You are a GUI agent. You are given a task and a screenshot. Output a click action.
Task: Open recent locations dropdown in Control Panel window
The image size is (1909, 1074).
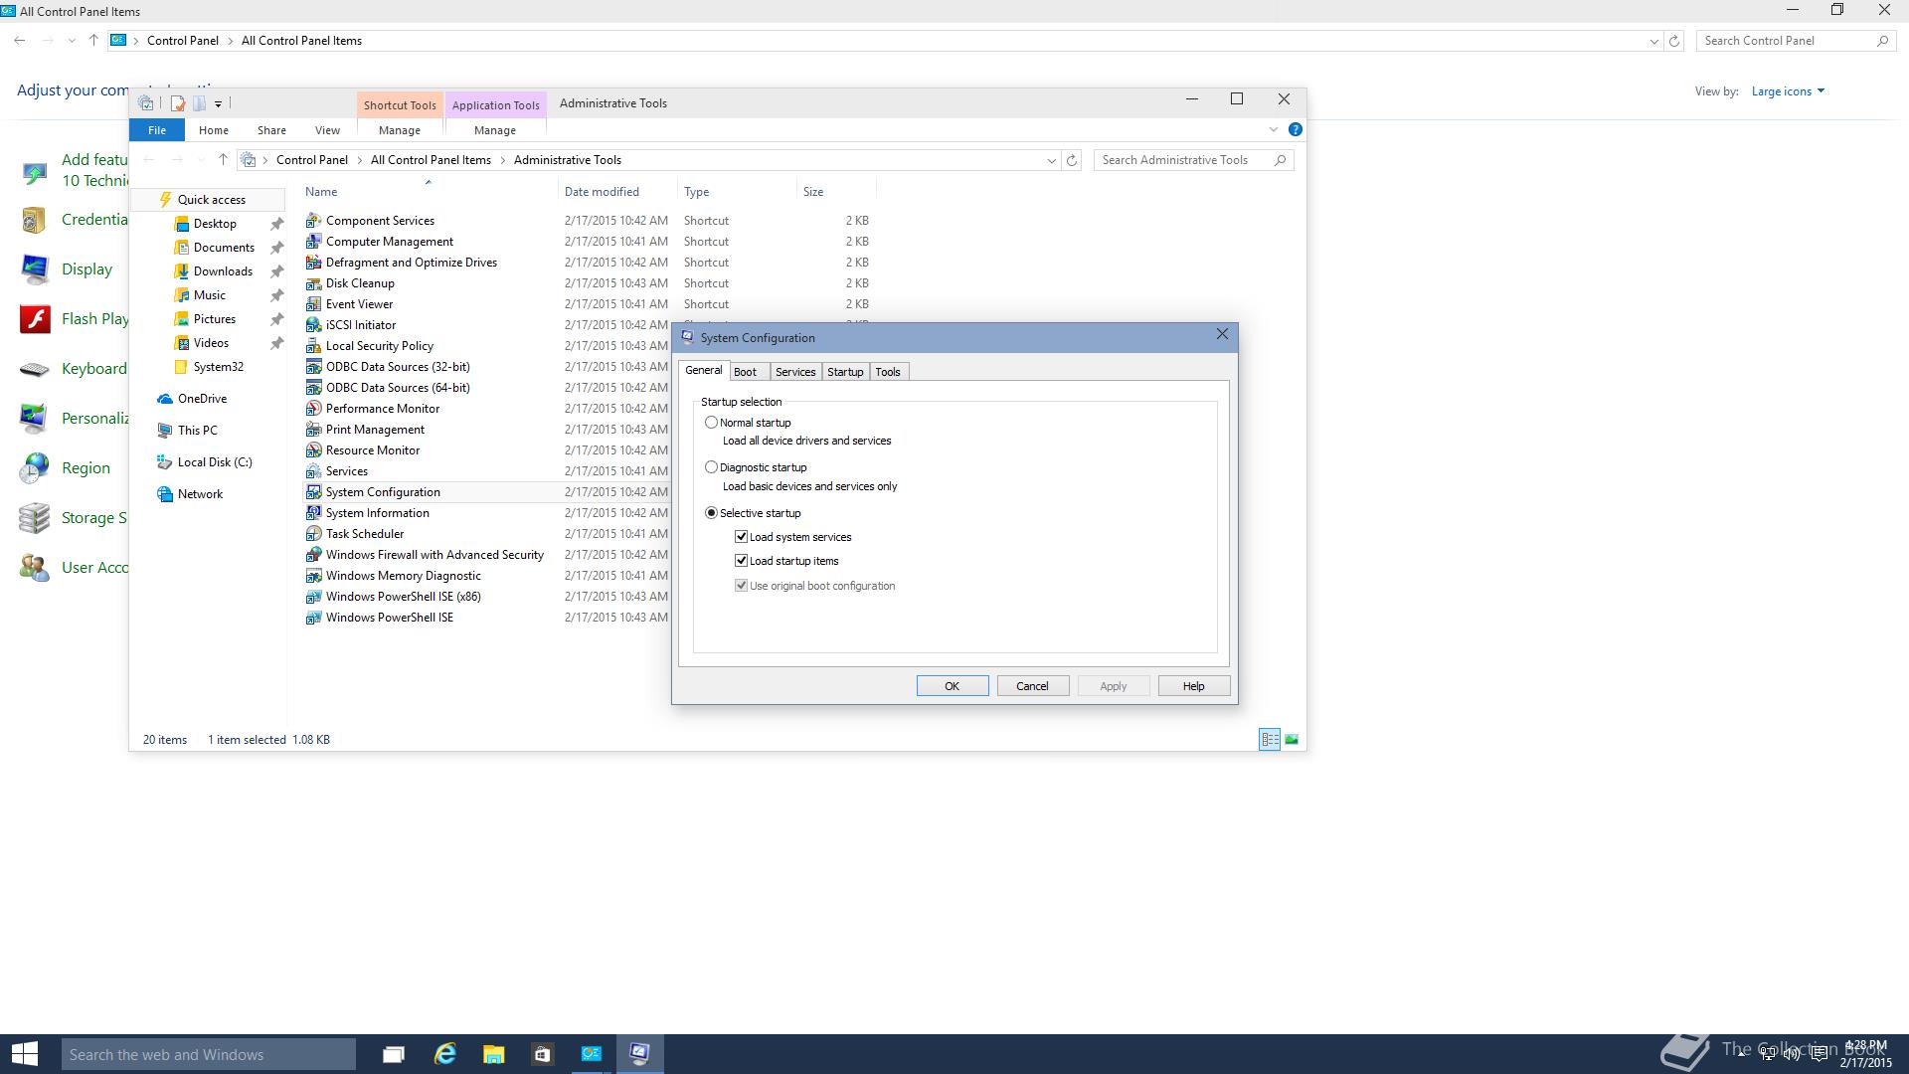click(72, 41)
